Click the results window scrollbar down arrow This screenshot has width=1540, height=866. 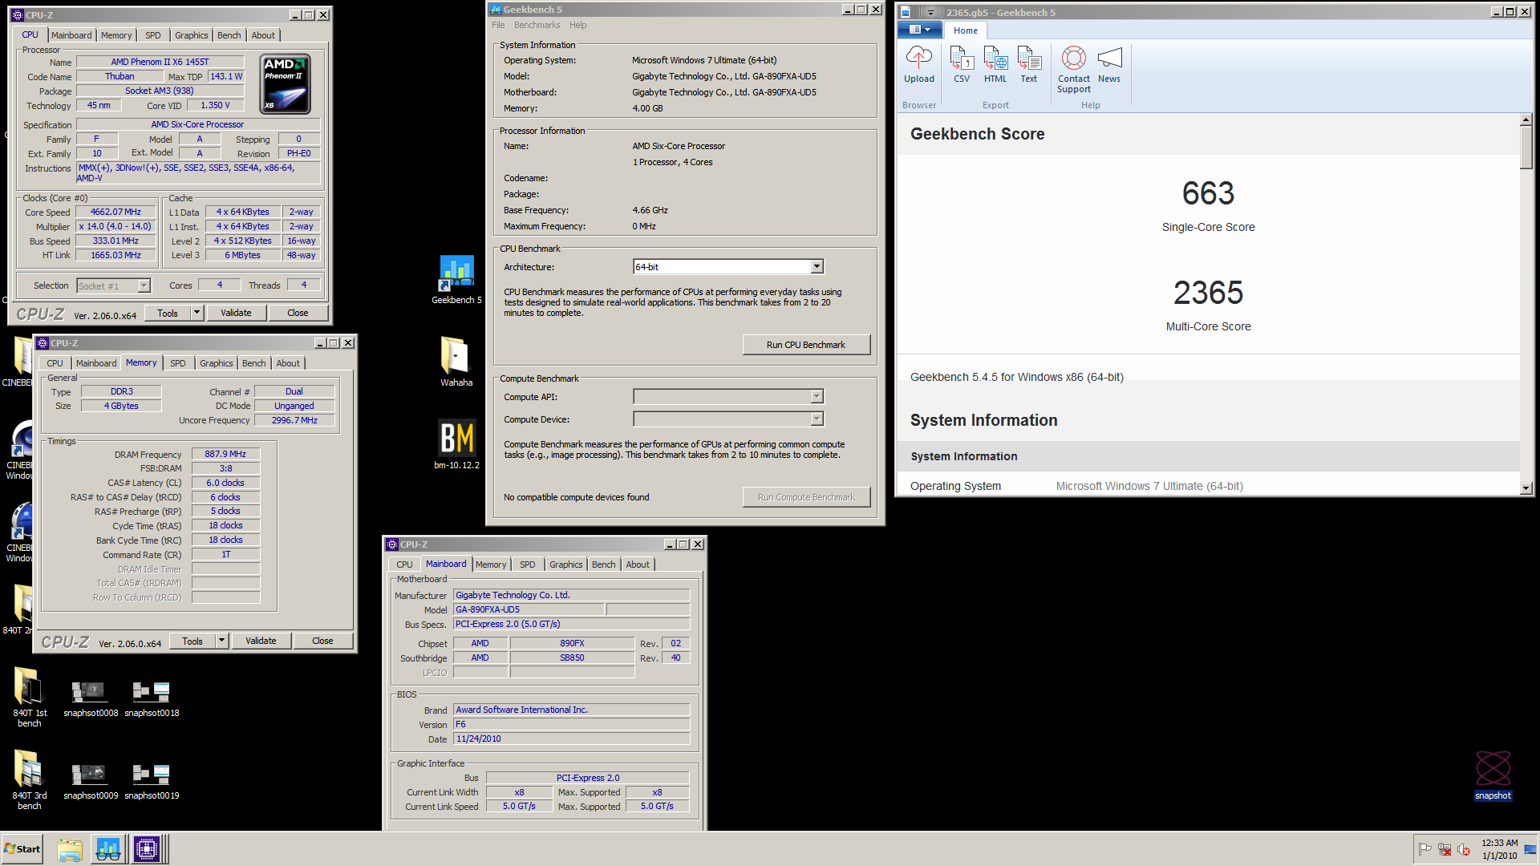click(1526, 488)
